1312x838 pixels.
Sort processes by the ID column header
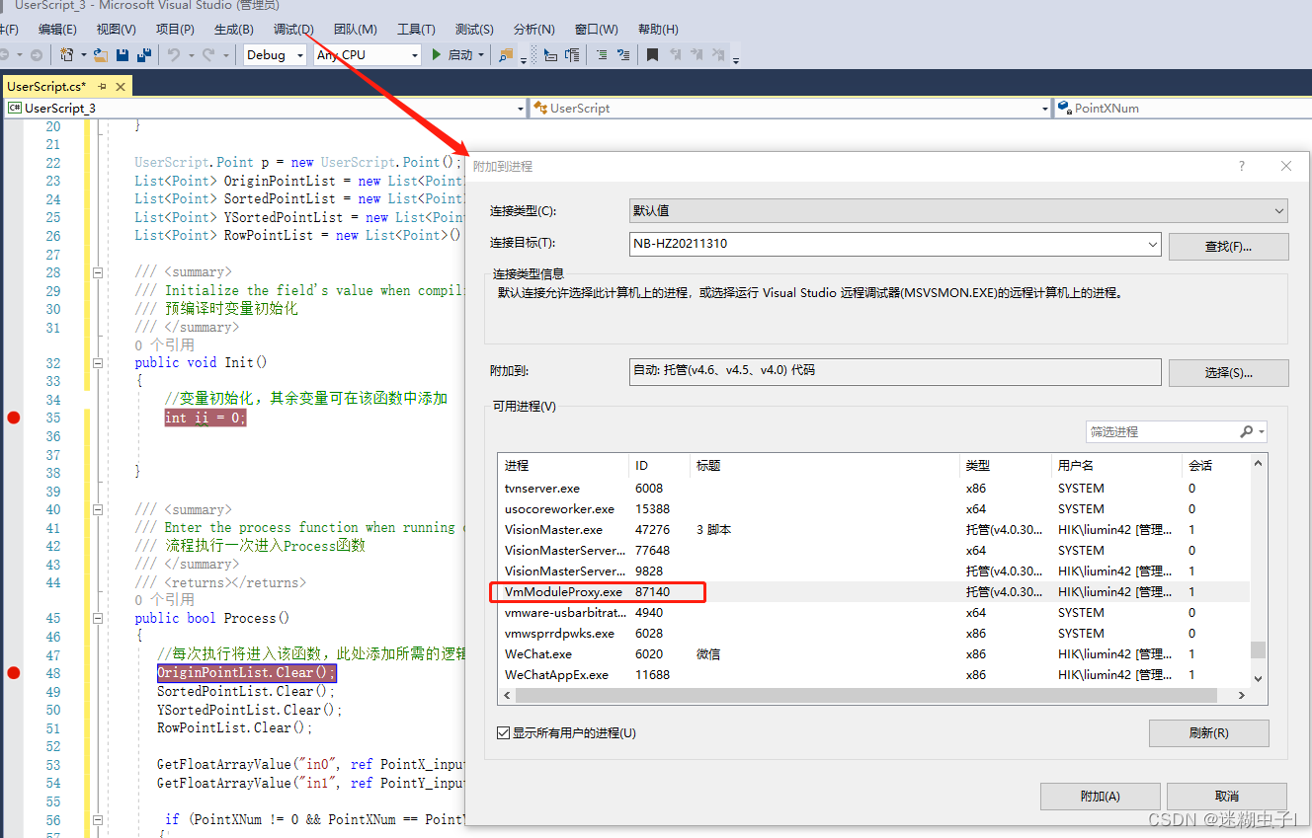(659, 466)
